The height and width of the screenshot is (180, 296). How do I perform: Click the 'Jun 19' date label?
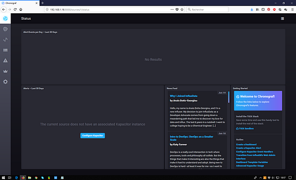click(222, 92)
